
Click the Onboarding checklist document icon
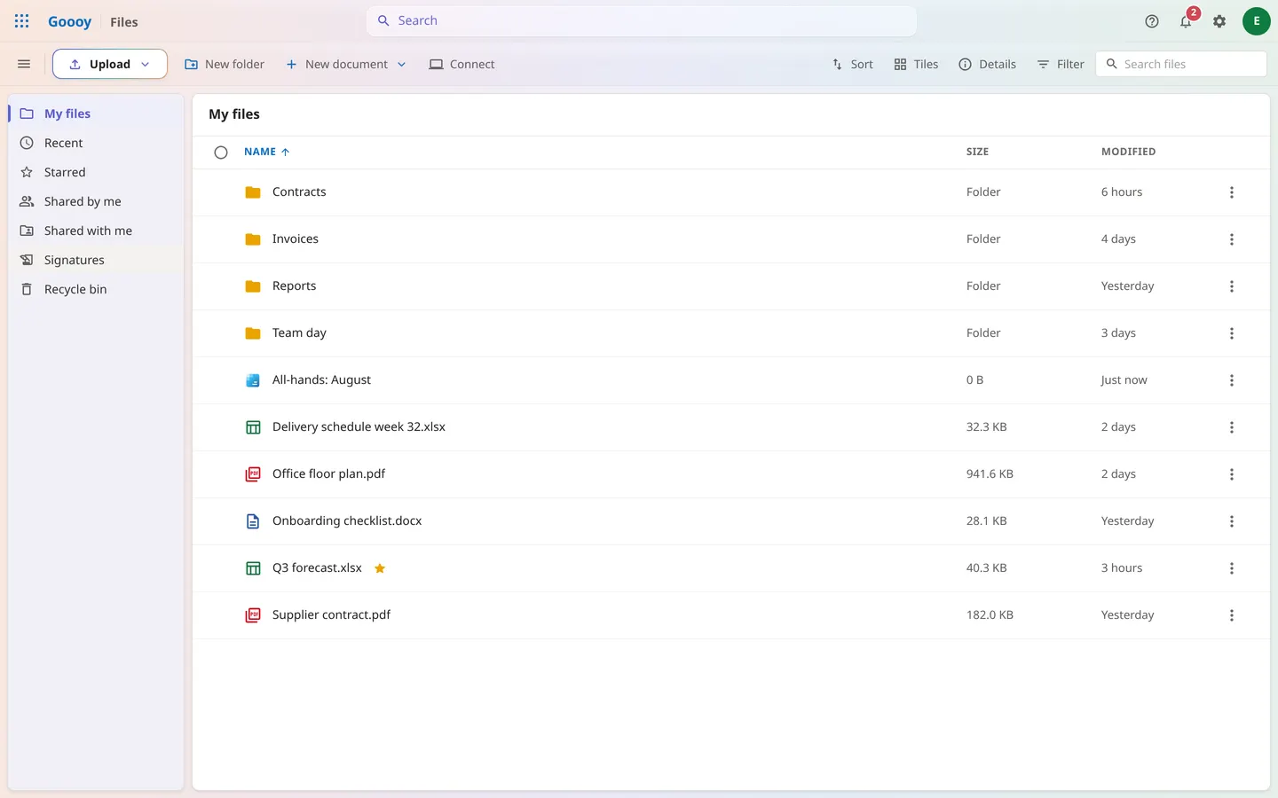click(253, 521)
